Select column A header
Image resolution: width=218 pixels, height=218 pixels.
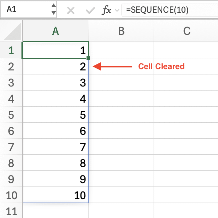pyautogui.click(x=55, y=31)
